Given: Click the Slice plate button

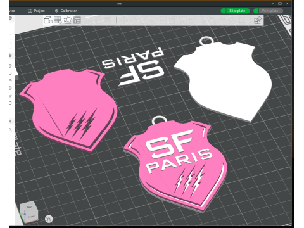Looking at the screenshot, I should point(237,11).
